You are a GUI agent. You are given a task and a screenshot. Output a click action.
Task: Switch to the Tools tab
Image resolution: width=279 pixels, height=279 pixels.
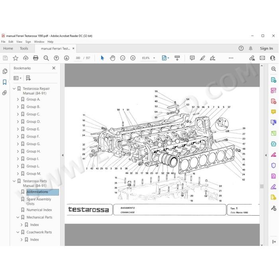pos(24,48)
